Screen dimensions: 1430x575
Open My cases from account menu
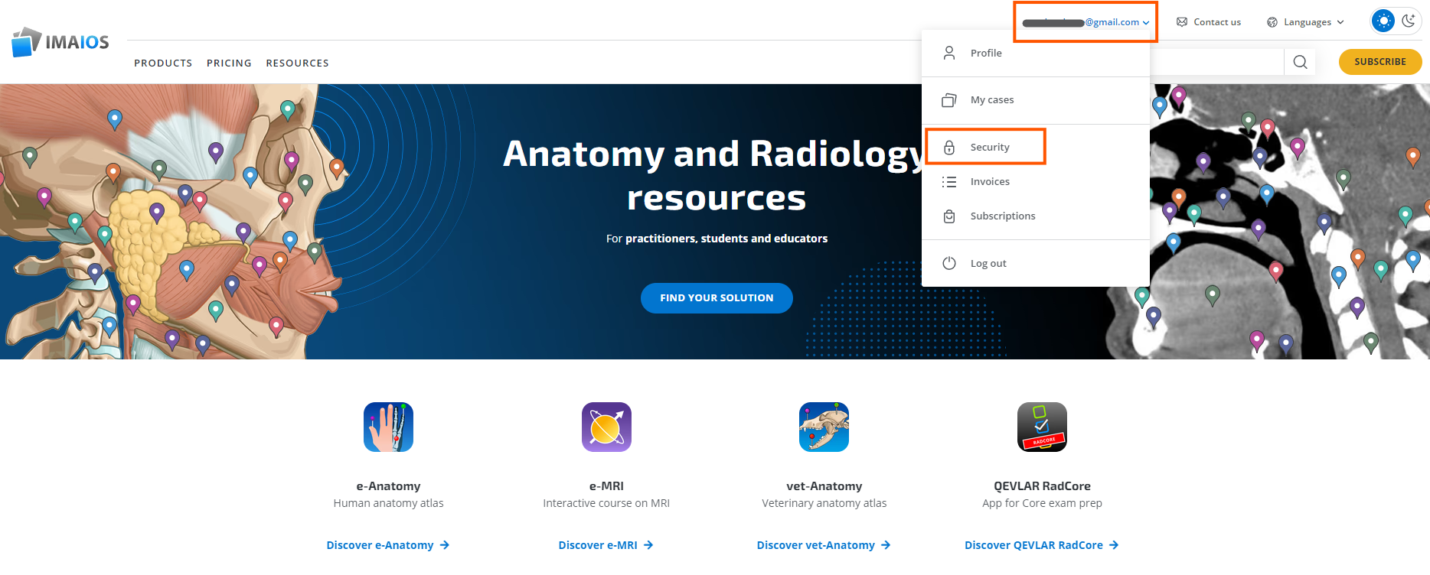991,99
